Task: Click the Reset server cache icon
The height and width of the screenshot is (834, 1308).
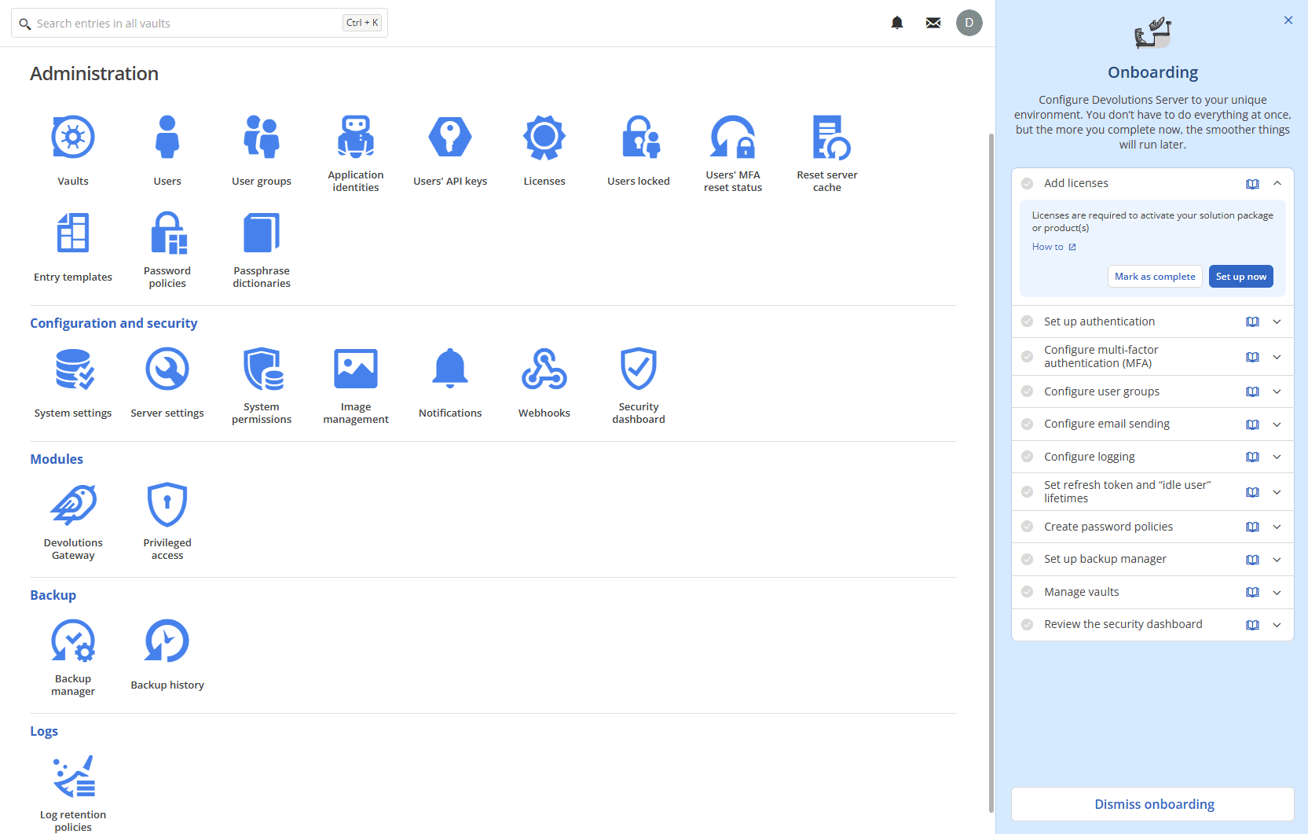Action: click(x=826, y=136)
